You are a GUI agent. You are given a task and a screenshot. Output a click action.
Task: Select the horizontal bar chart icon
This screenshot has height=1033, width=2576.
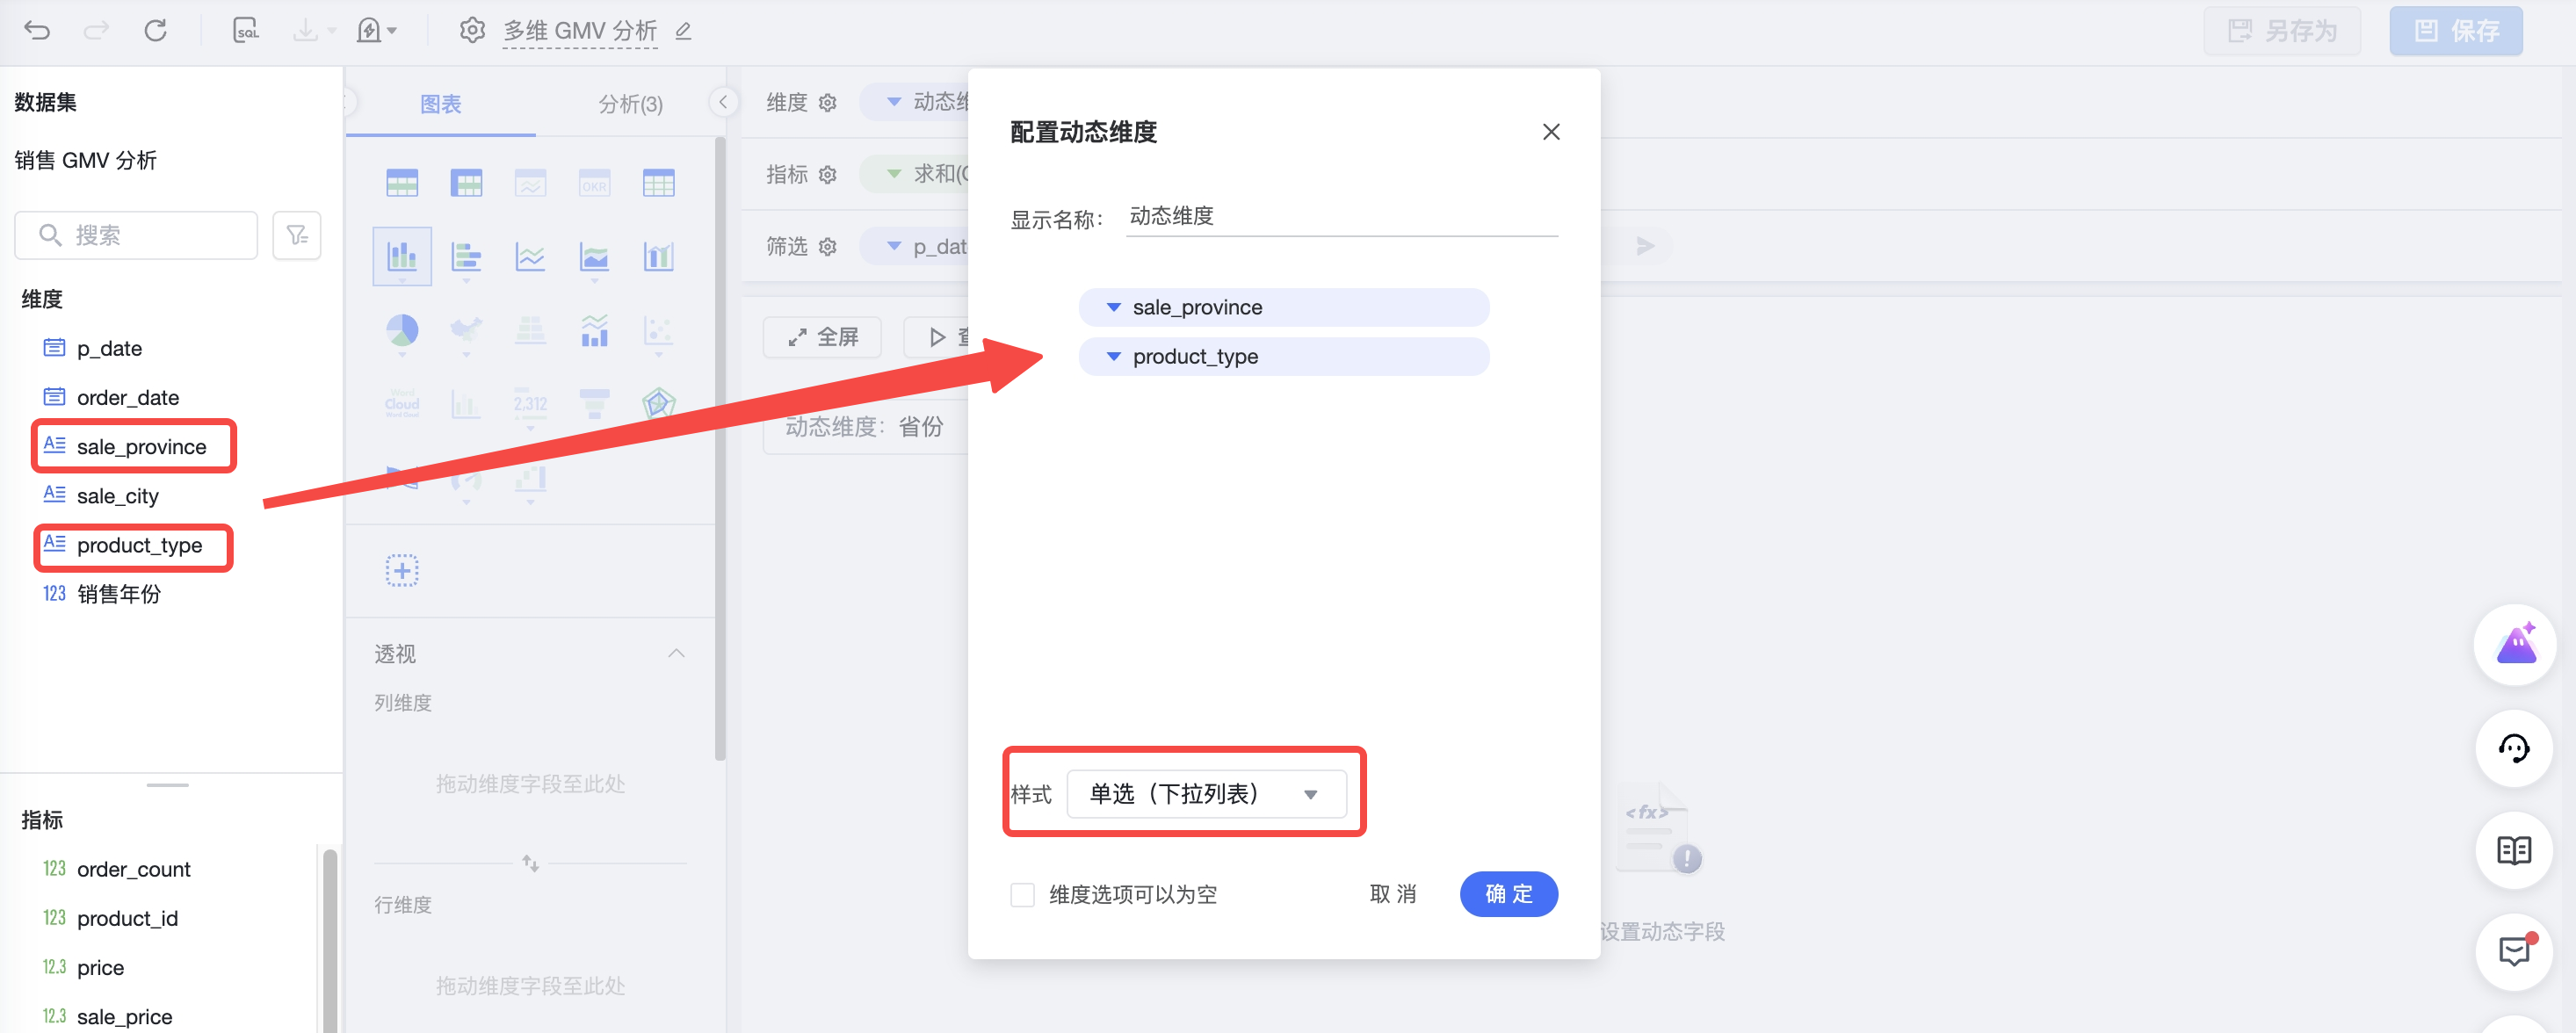(x=466, y=257)
